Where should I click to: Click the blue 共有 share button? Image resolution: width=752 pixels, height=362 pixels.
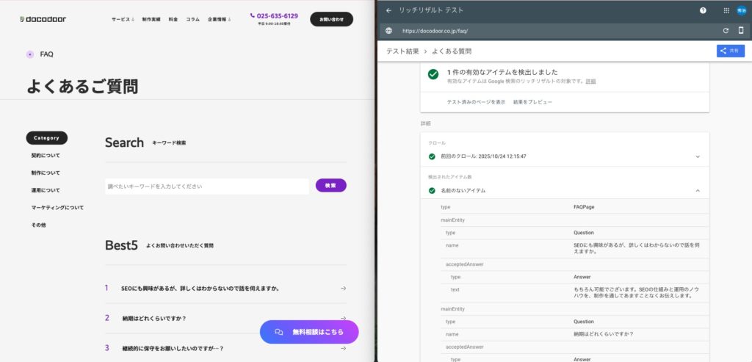pyautogui.click(x=731, y=51)
